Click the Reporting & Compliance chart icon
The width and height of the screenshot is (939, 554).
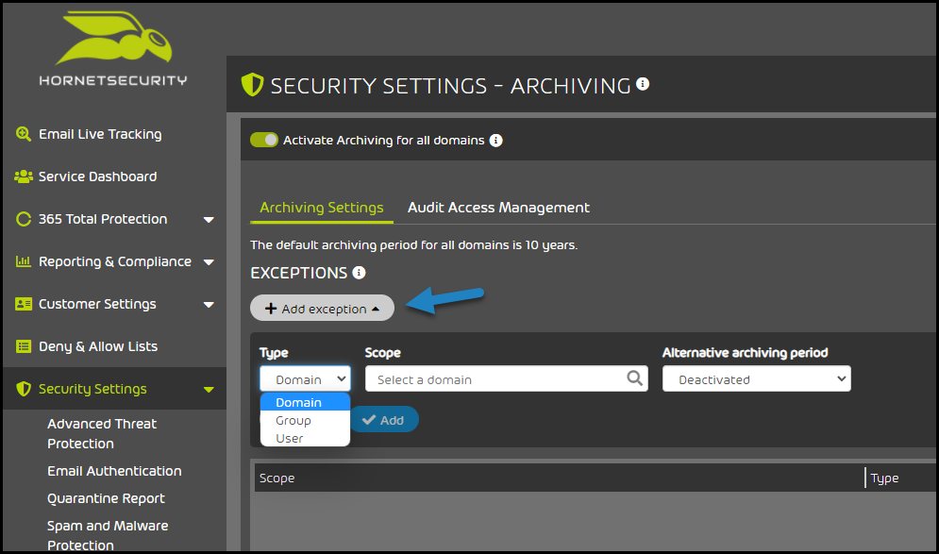(24, 261)
